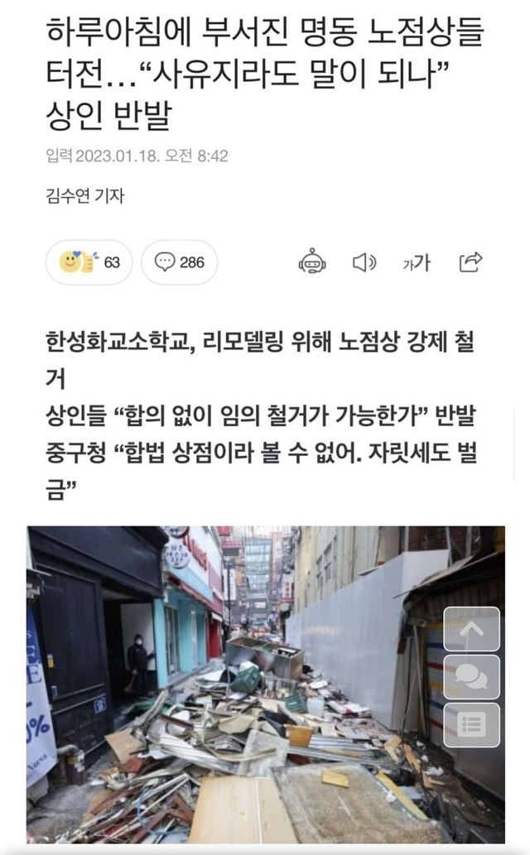Click the 중구청 quote subheading line
The height and width of the screenshot is (855, 530).
pyautogui.click(x=262, y=471)
